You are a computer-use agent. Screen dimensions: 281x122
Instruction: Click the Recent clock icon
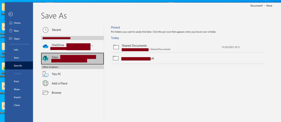(46, 30)
